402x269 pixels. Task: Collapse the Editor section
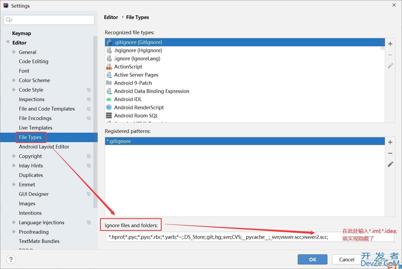(x=8, y=42)
